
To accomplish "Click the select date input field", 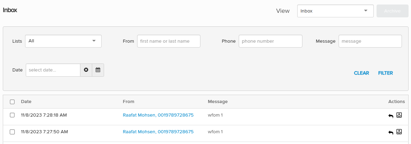I will [x=53, y=70].
